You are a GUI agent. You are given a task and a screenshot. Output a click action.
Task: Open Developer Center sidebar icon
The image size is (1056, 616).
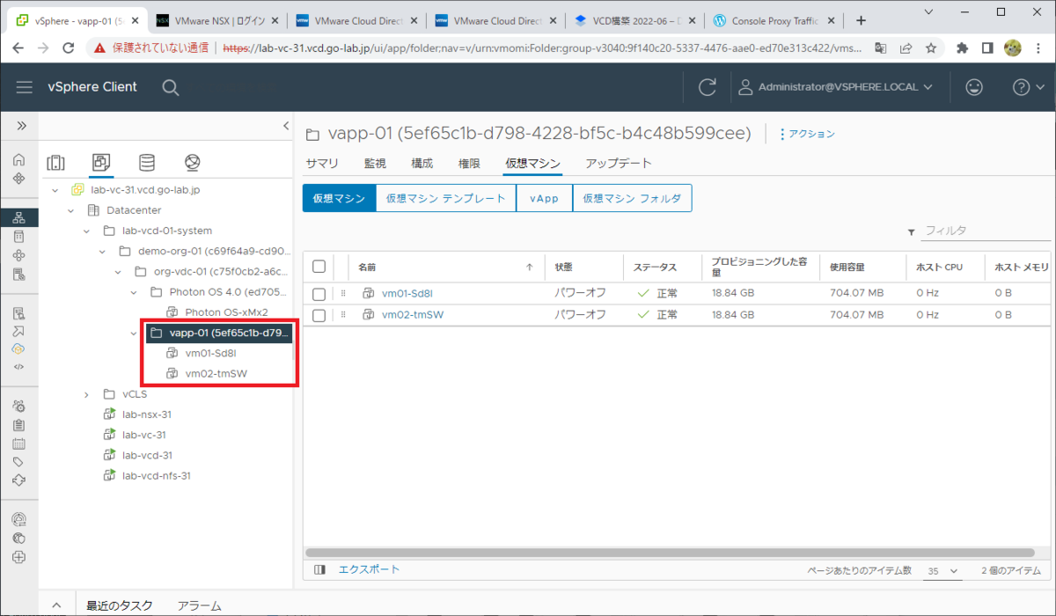pyautogui.click(x=19, y=367)
